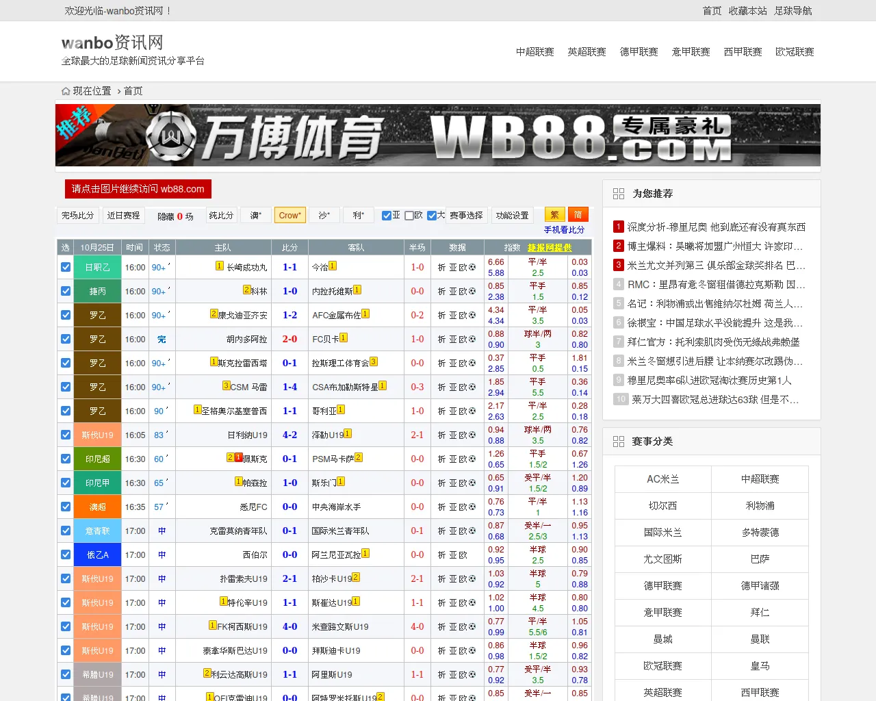
Task: Click the yellow card badge next to 今治
Action: tap(333, 266)
